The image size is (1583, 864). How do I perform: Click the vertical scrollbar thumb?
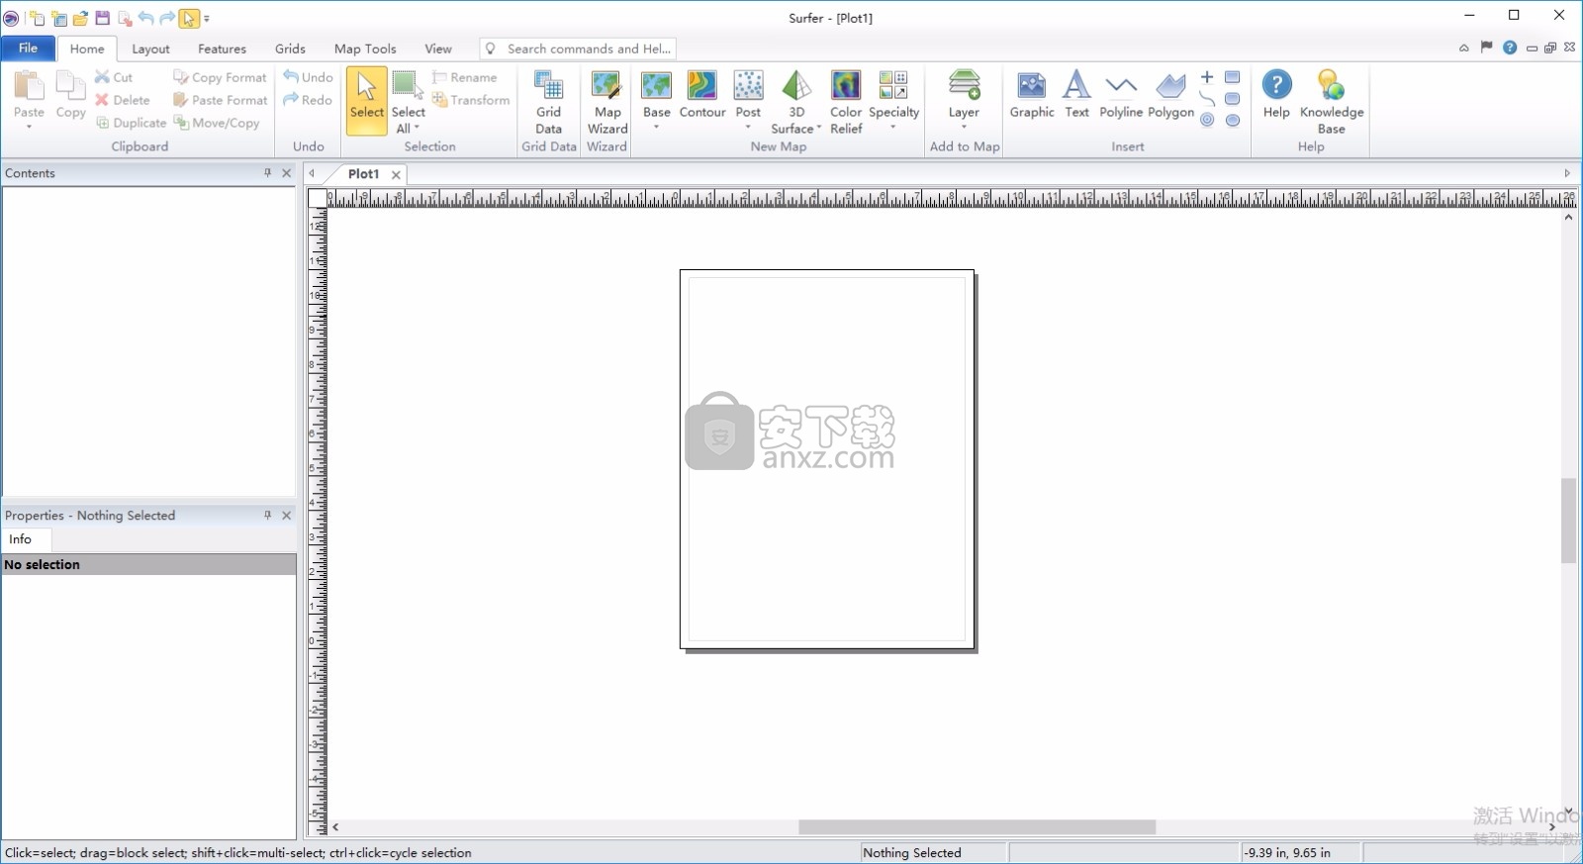click(1568, 521)
